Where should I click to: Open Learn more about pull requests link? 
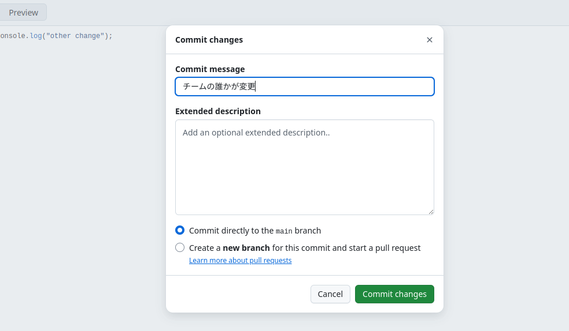[x=240, y=261]
